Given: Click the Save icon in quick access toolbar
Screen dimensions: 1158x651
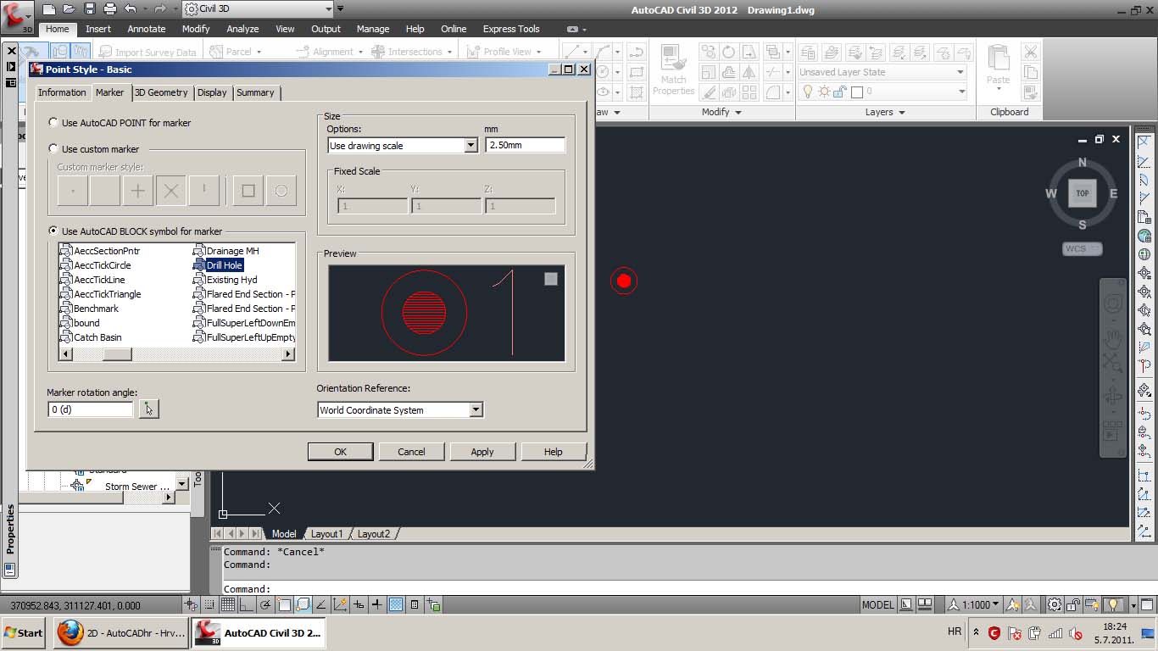Looking at the screenshot, I should pos(89,8).
